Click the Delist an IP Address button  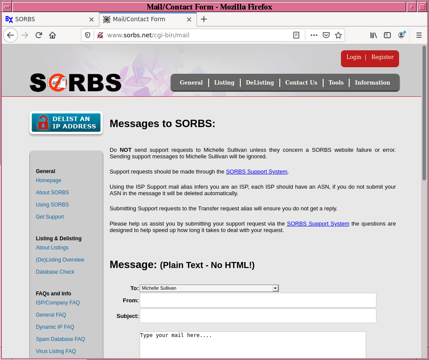tap(66, 123)
